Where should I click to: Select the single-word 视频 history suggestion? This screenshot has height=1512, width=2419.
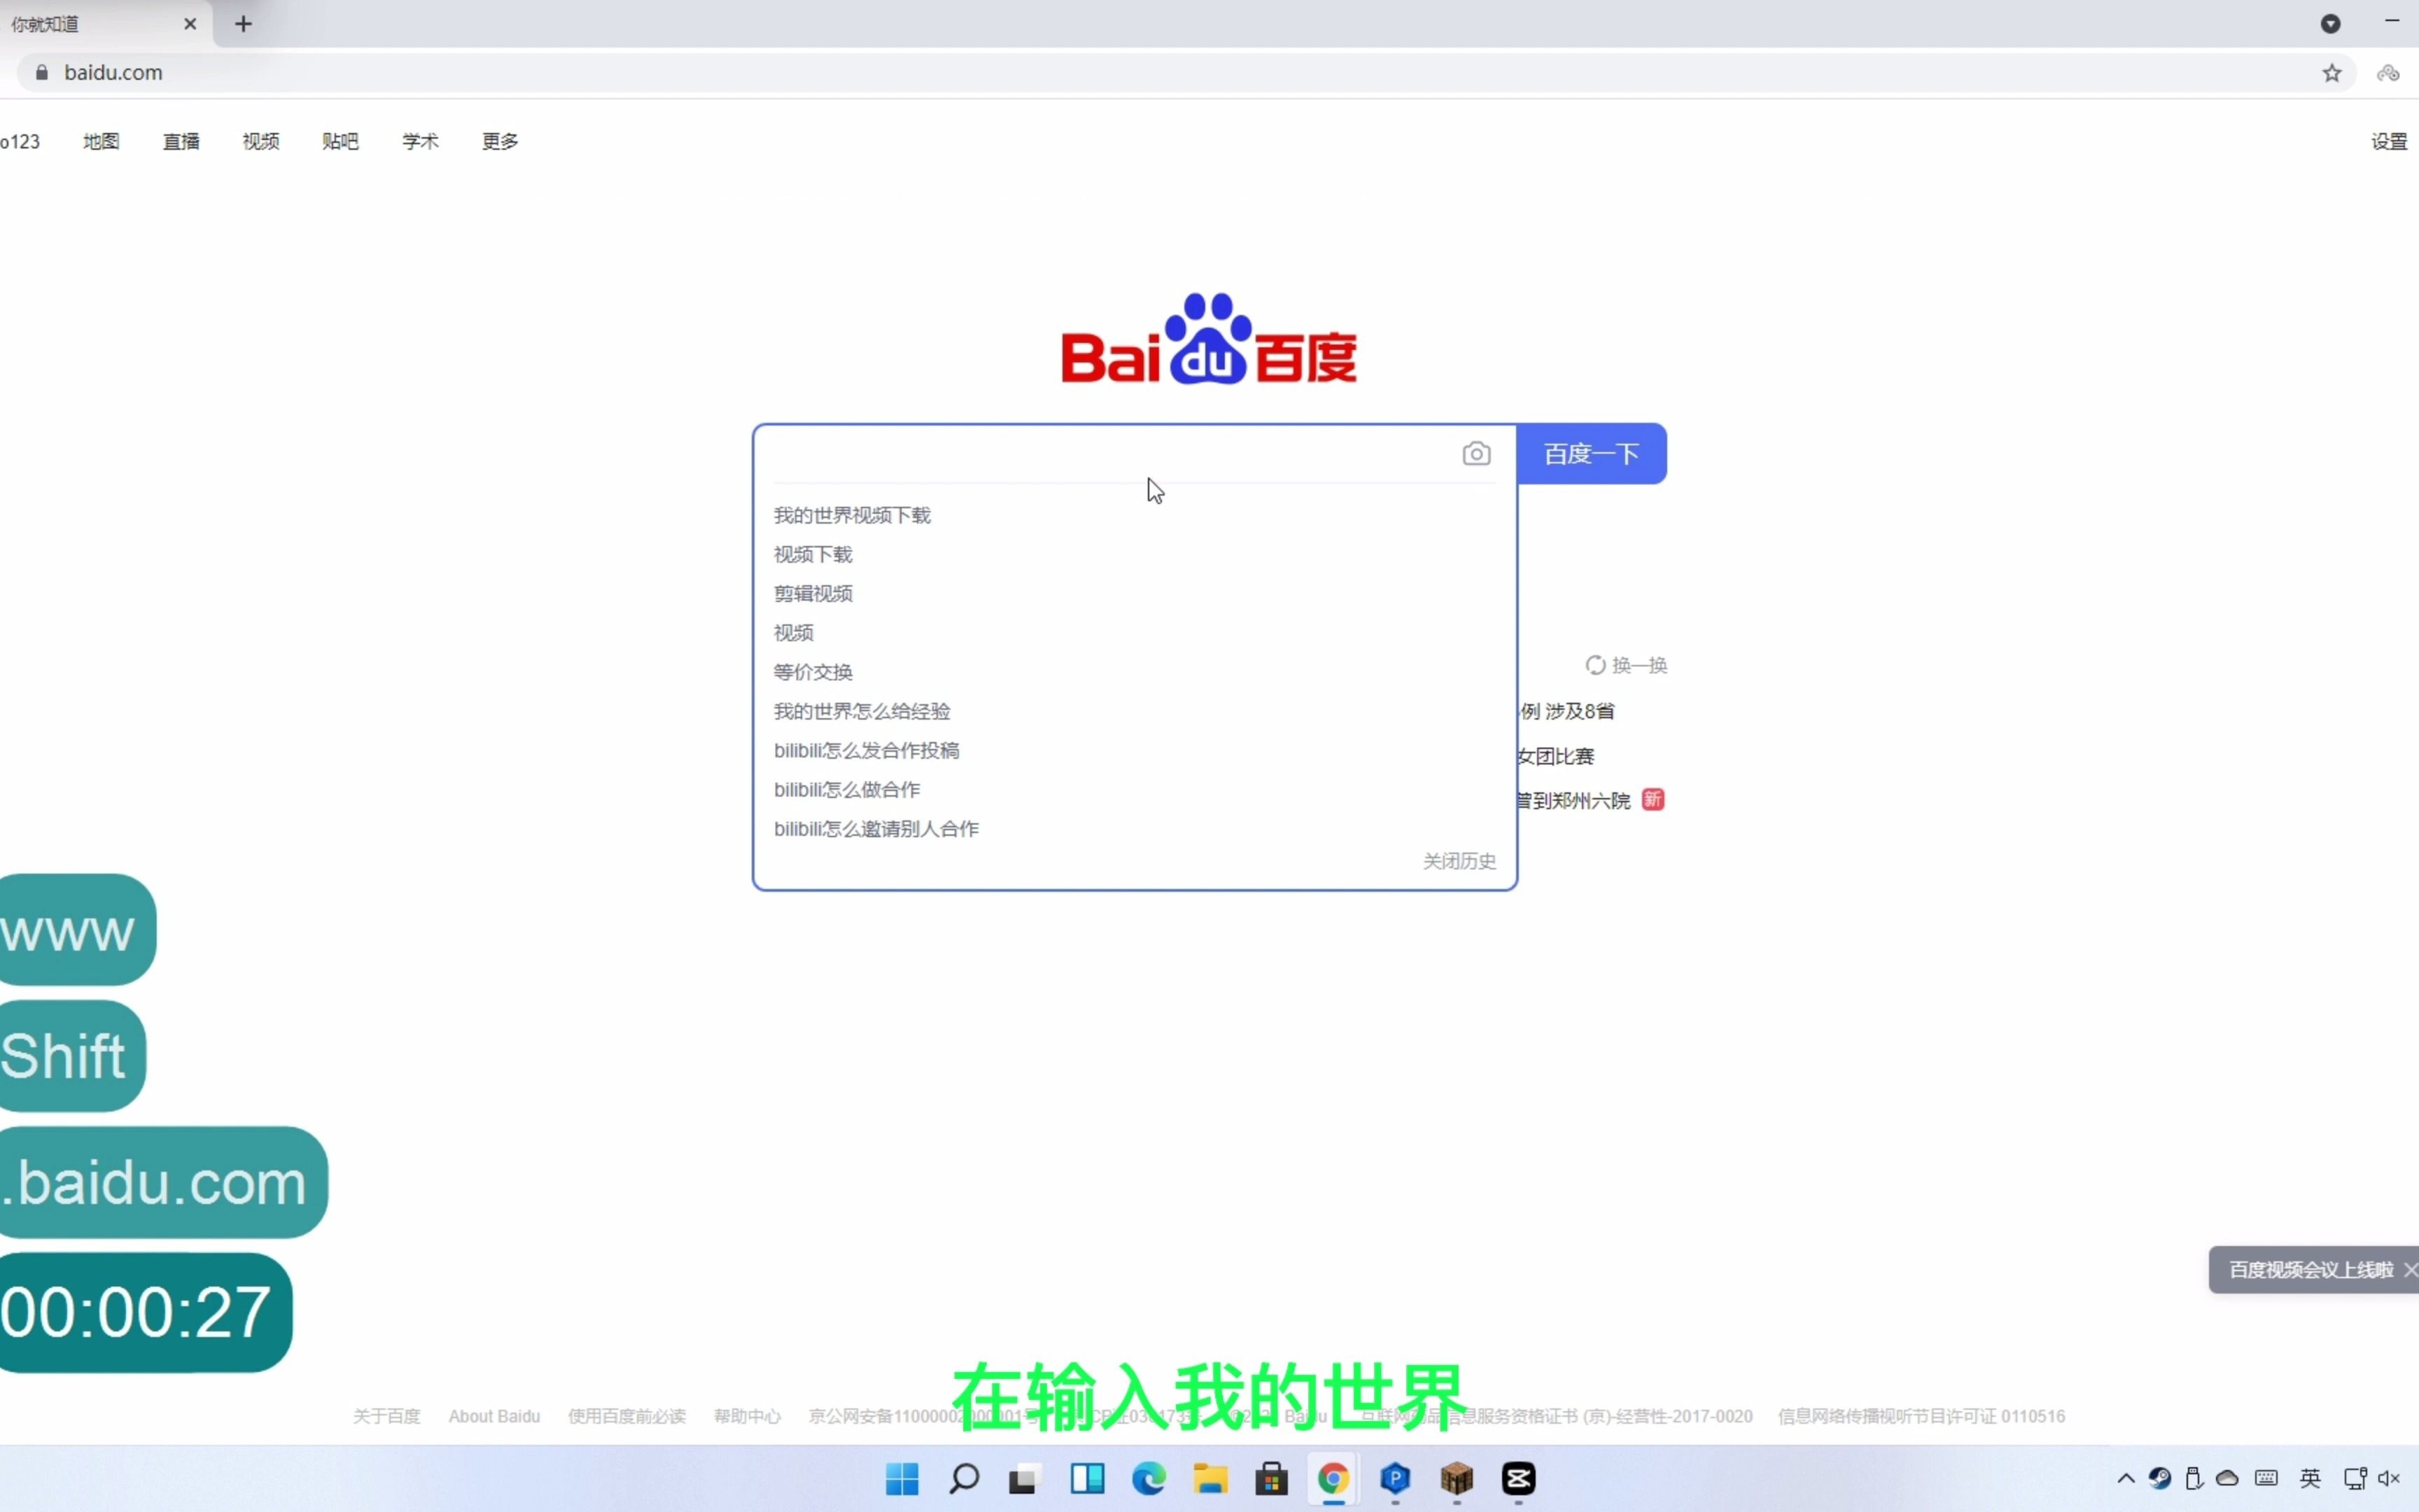point(794,632)
